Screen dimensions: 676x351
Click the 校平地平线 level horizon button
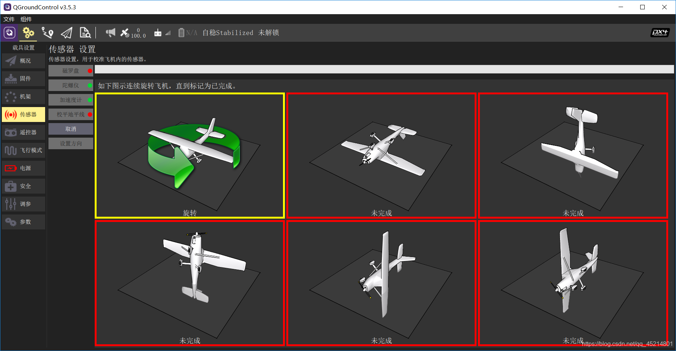click(71, 115)
